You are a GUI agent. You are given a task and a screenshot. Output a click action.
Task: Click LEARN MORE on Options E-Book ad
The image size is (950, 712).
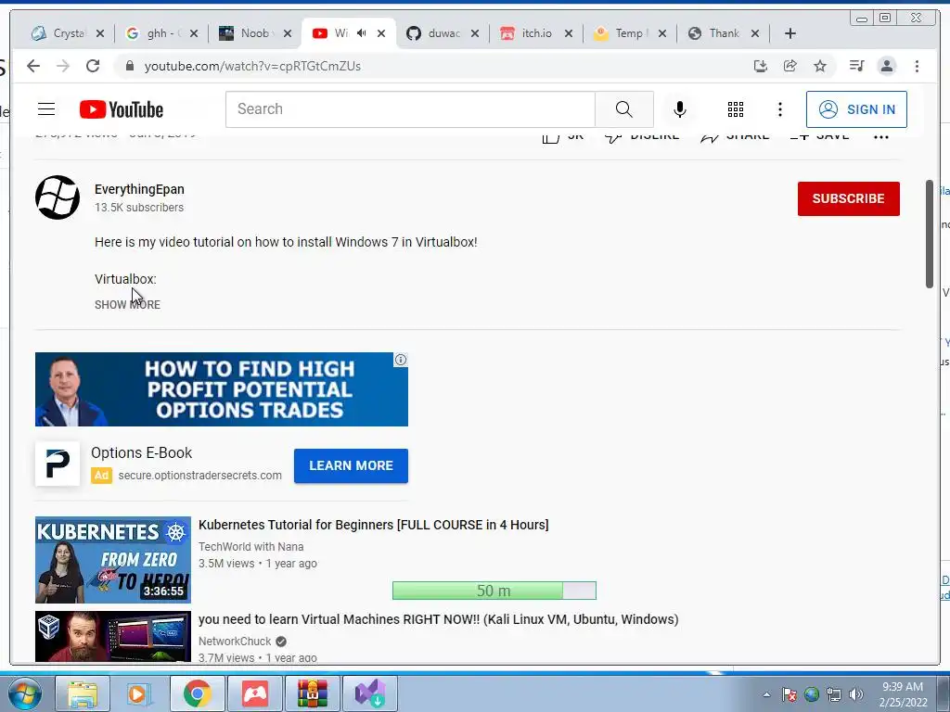pos(351,465)
